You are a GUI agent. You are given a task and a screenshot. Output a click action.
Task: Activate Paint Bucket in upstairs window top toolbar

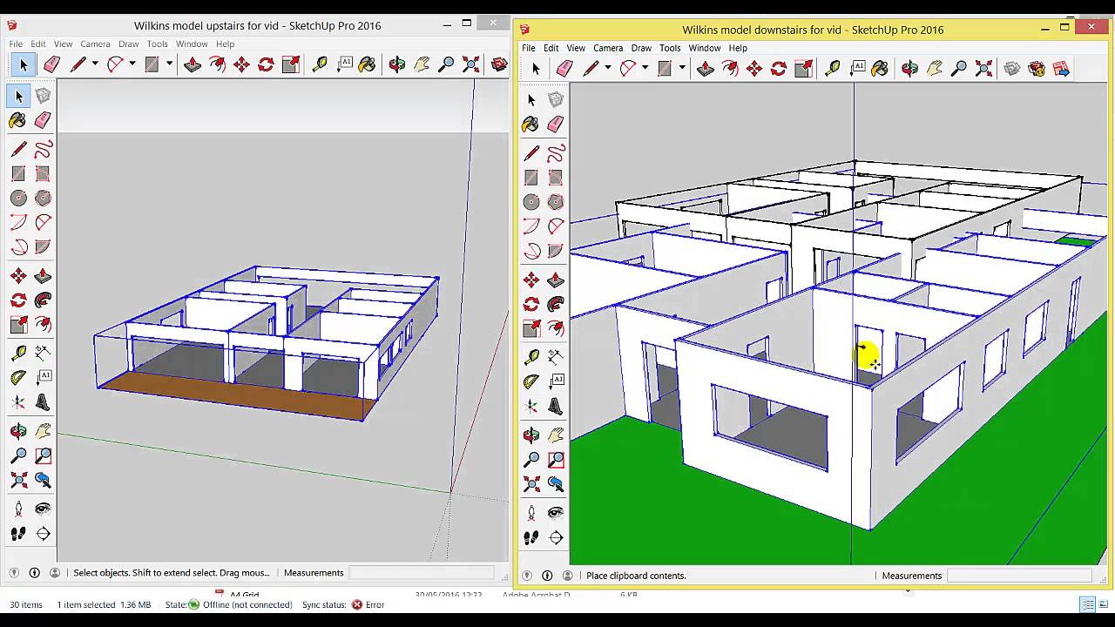coord(368,64)
